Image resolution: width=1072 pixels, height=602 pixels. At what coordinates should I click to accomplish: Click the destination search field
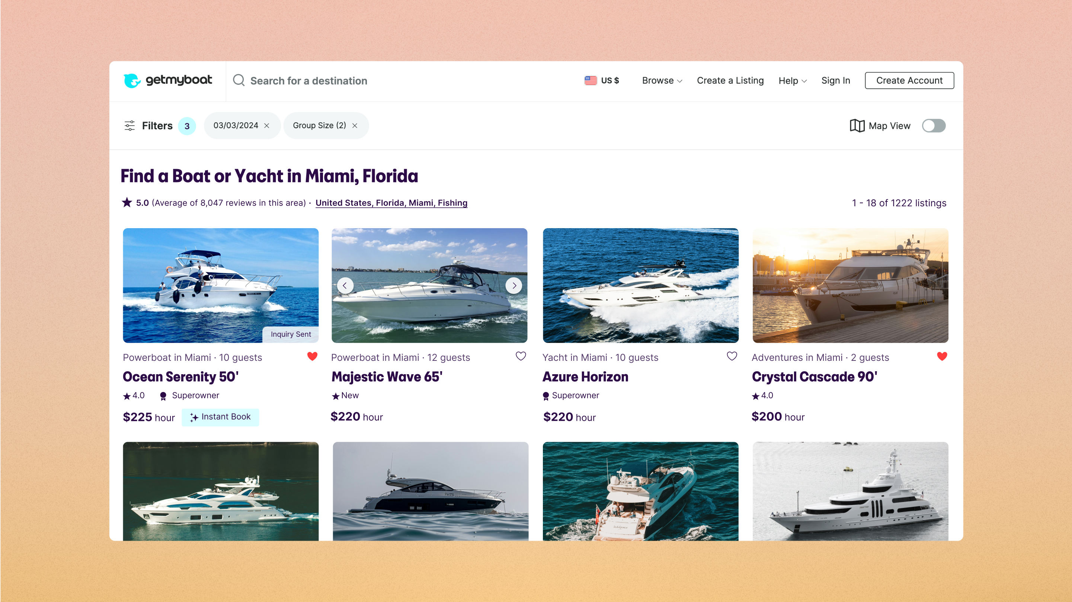coord(308,81)
